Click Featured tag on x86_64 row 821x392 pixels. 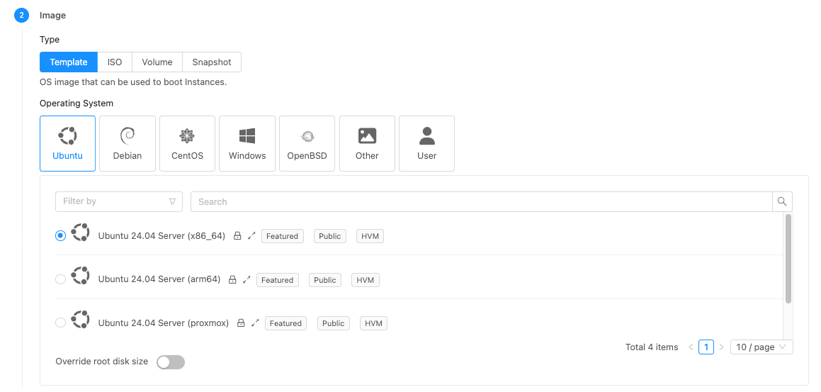pyautogui.click(x=282, y=236)
